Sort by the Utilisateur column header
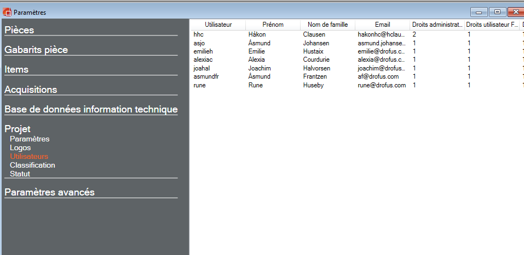This screenshot has height=255, width=524. tap(218, 25)
